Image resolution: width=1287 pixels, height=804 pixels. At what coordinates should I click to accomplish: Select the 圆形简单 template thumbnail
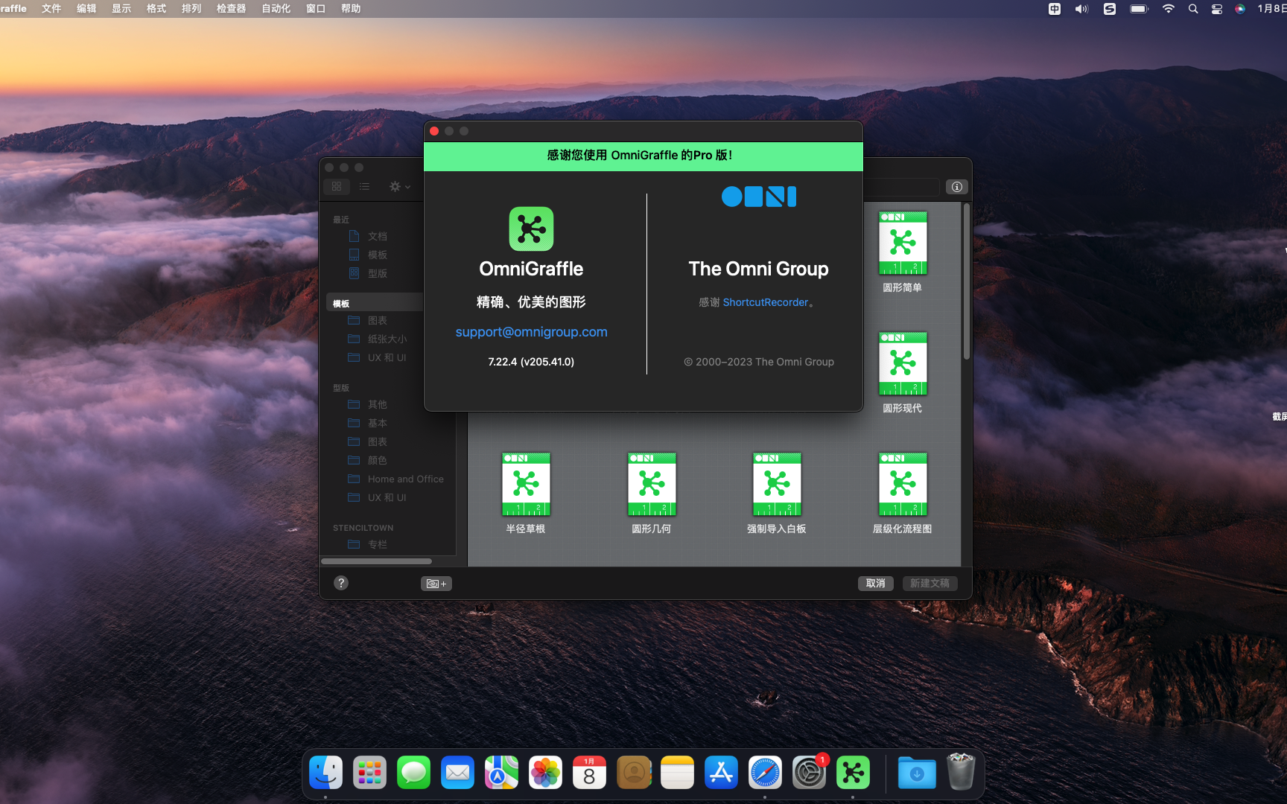902,243
